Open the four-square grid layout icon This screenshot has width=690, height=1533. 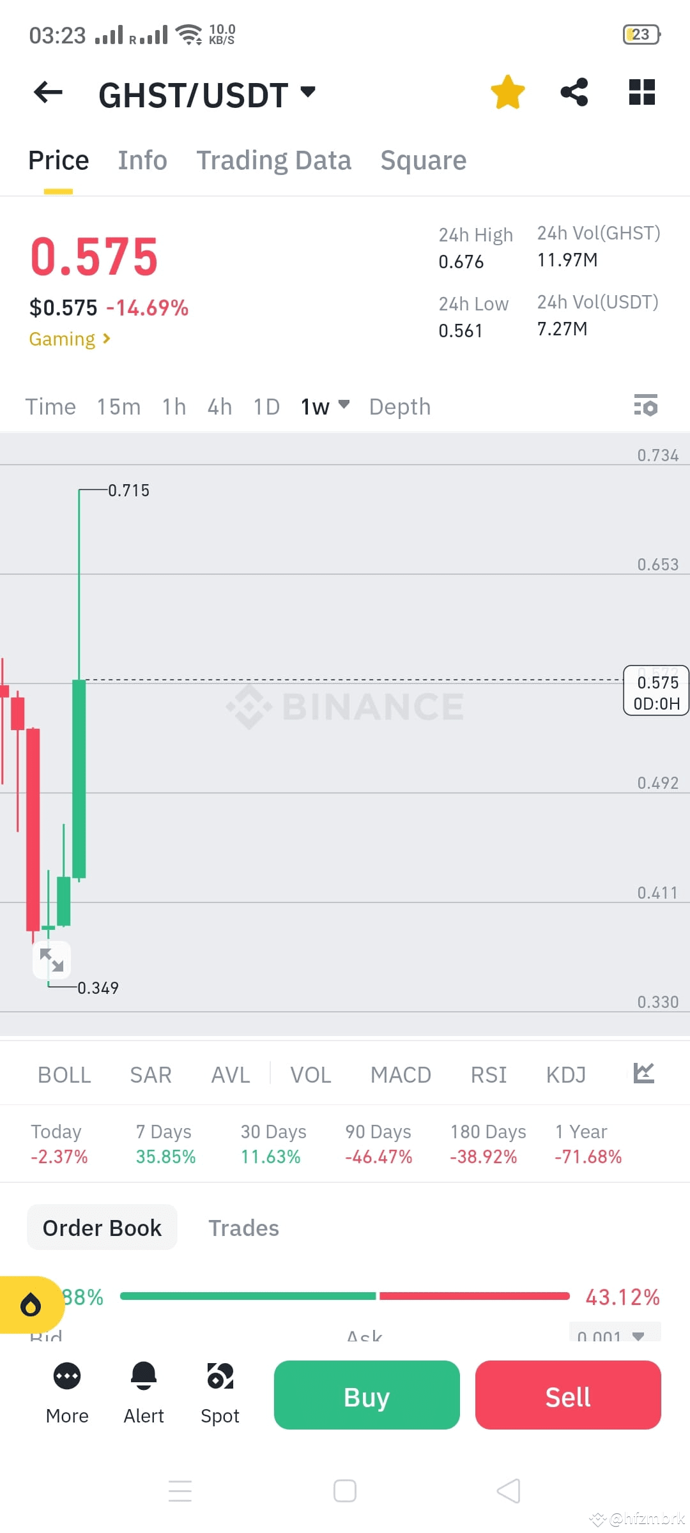[642, 92]
